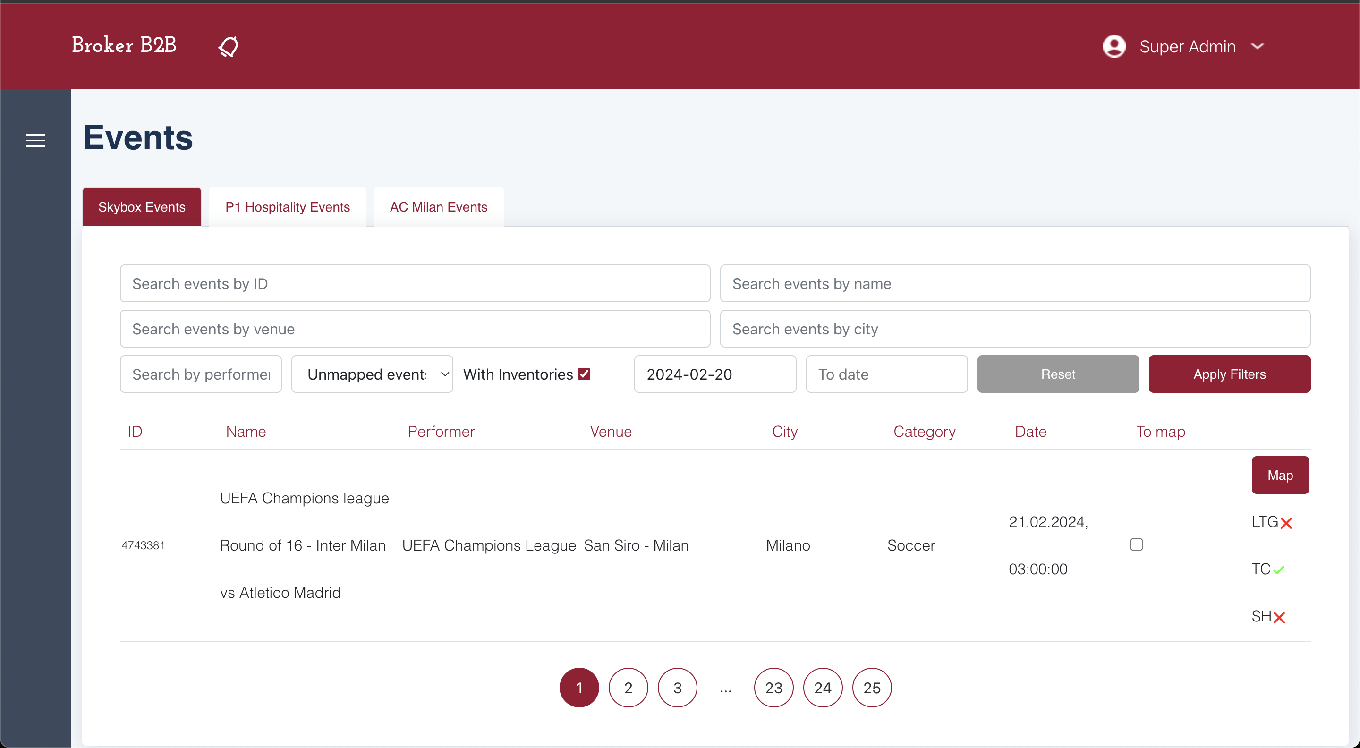Open the Unmapped events dropdown
Viewport: 1360px width, 748px height.
point(372,374)
